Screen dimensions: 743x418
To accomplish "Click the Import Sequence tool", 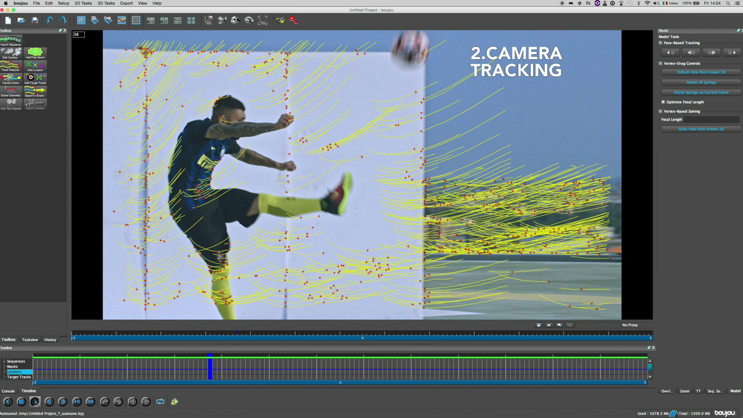I will point(11,41).
